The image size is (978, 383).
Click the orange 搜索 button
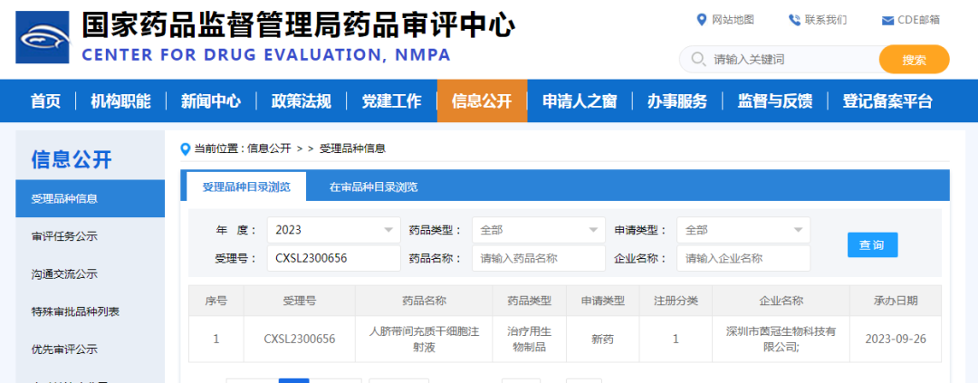[x=914, y=60]
